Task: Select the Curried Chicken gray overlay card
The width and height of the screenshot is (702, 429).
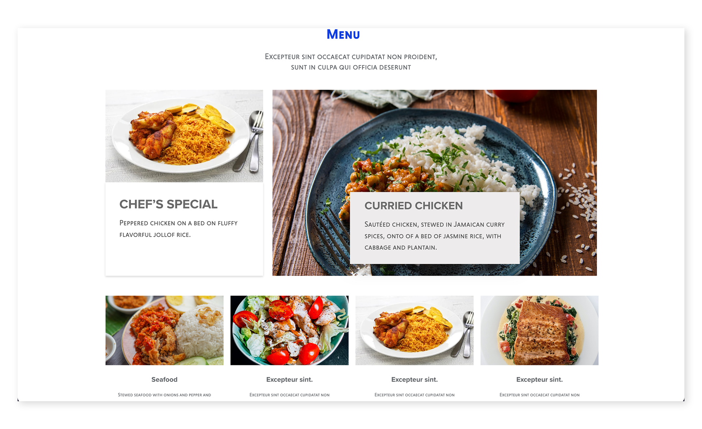Action: pyautogui.click(x=435, y=228)
